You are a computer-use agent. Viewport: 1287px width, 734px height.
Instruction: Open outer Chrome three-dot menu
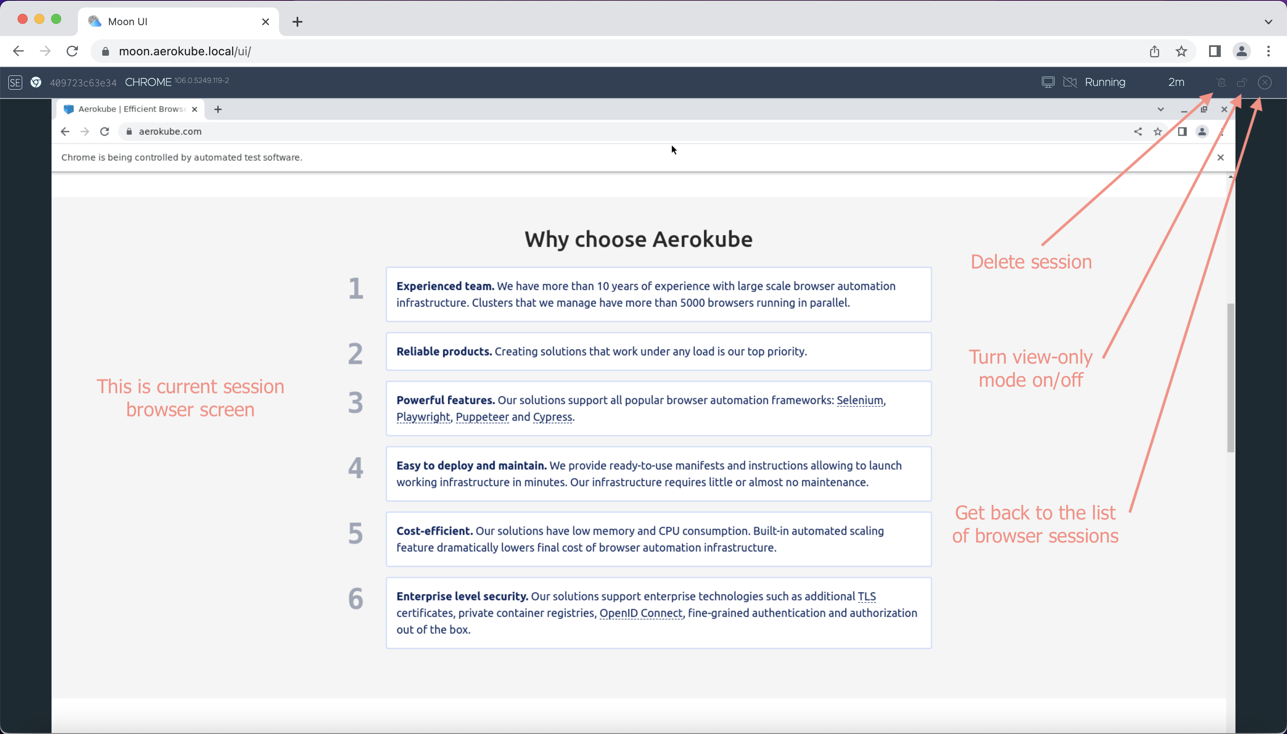coord(1268,51)
